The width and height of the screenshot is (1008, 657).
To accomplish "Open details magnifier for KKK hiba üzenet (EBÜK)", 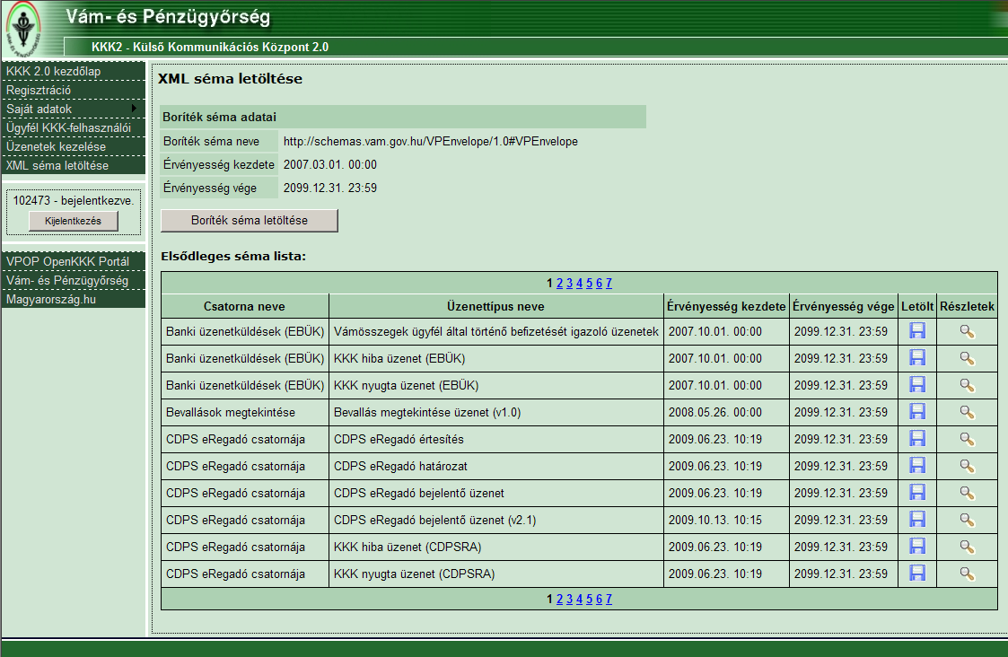I will (x=967, y=359).
